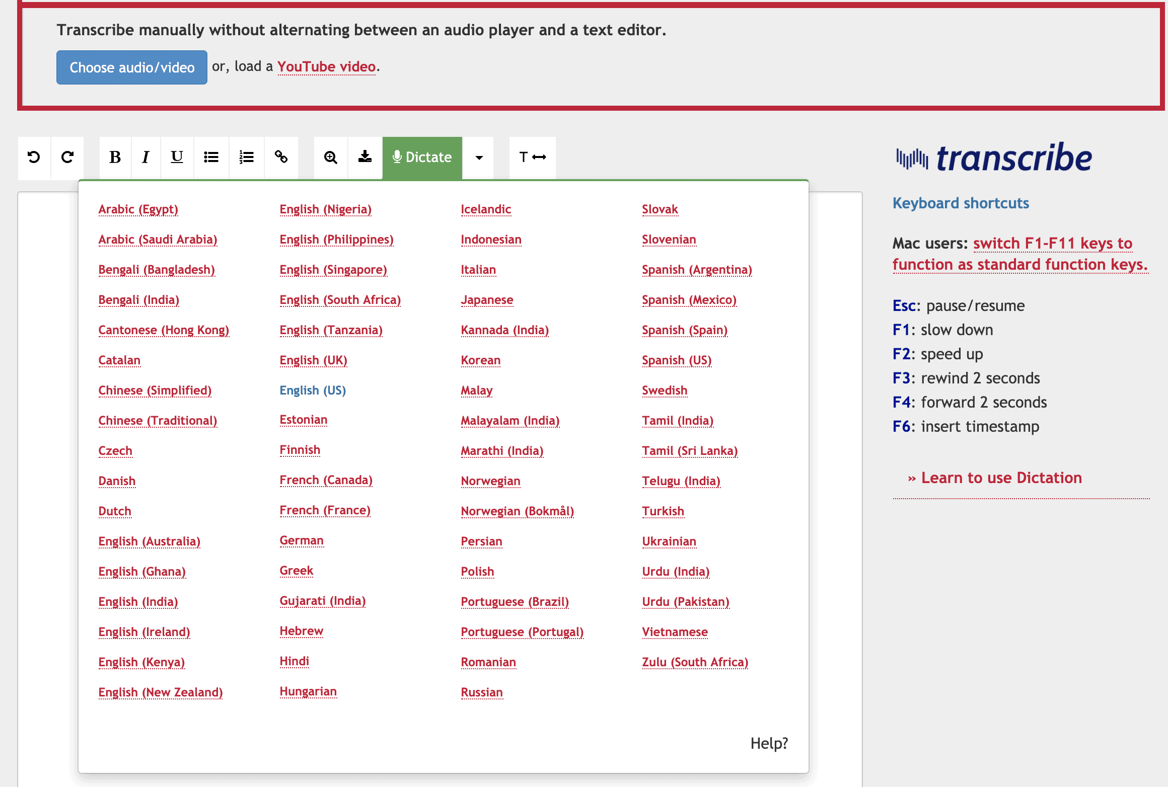
Task: Collapse the Dictate language dropdown arrow
Action: pos(479,158)
